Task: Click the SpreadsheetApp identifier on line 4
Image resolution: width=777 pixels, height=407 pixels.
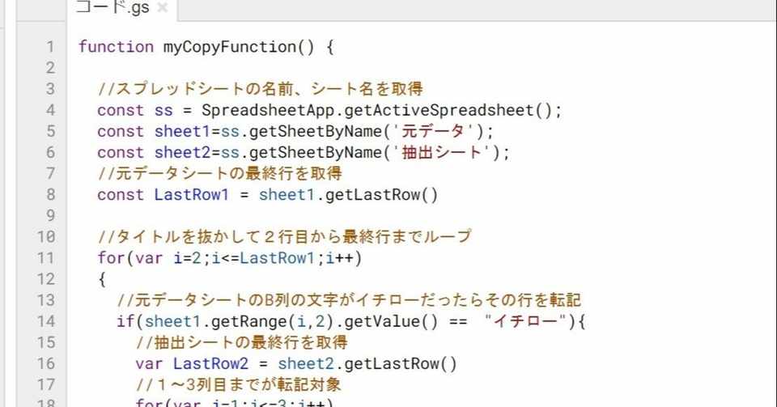Action: (254, 110)
